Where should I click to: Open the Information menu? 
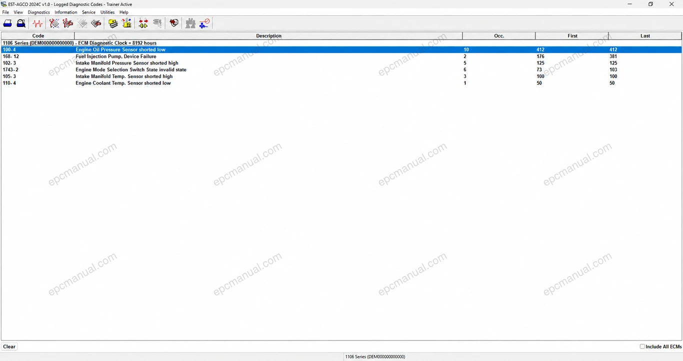pos(65,12)
